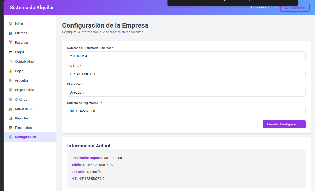Open the Empleados menu item
This screenshot has height=191, width=315.
point(30,128)
